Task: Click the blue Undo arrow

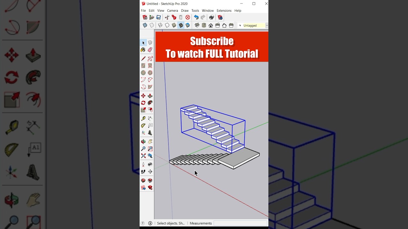Action: (196, 17)
